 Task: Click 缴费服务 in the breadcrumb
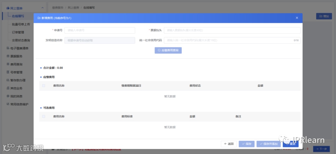(x=58, y=7)
